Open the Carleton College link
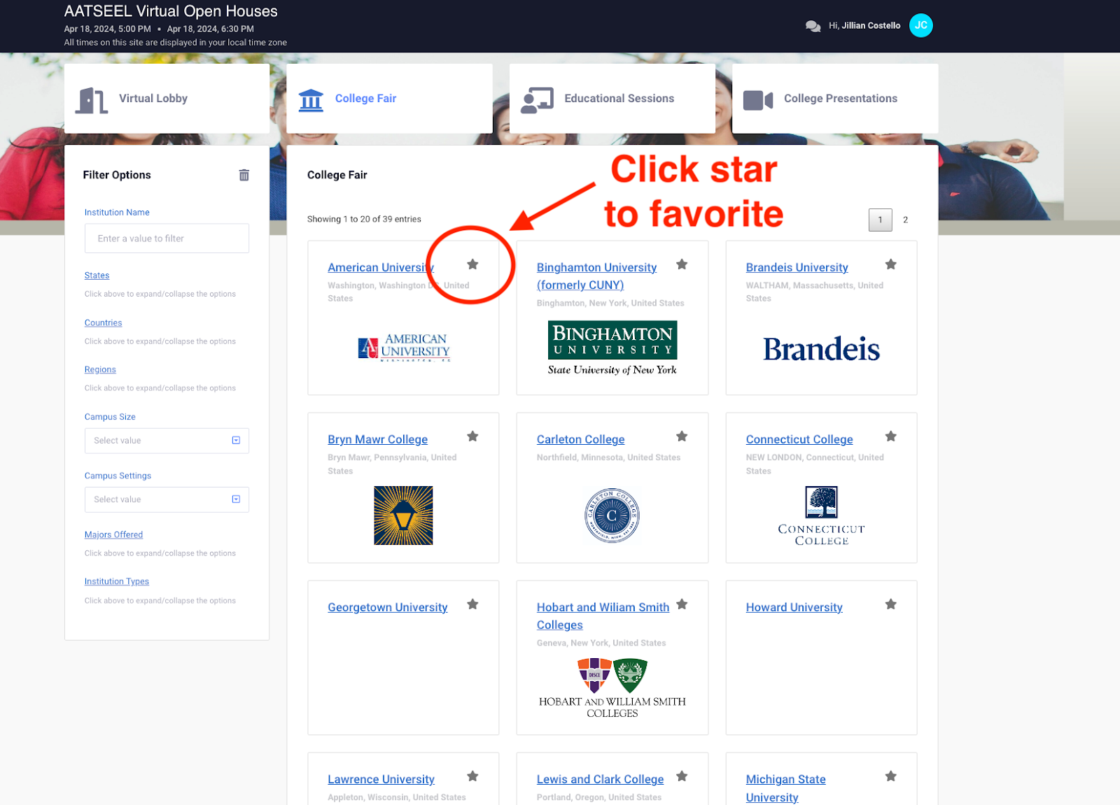1120x805 pixels. point(580,439)
